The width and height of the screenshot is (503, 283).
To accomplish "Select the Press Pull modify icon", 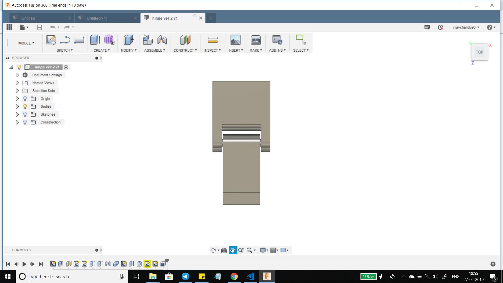I will click(128, 40).
